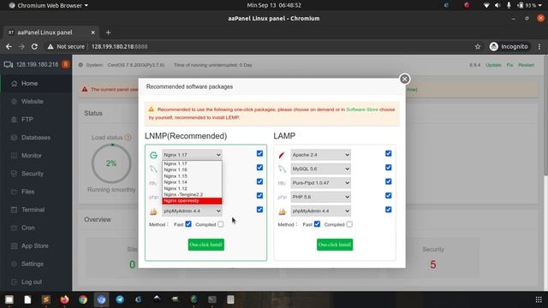This screenshot has height=308, width=548.
Task: Pick Nginx 1.14 in the version list
Action: click(192, 182)
